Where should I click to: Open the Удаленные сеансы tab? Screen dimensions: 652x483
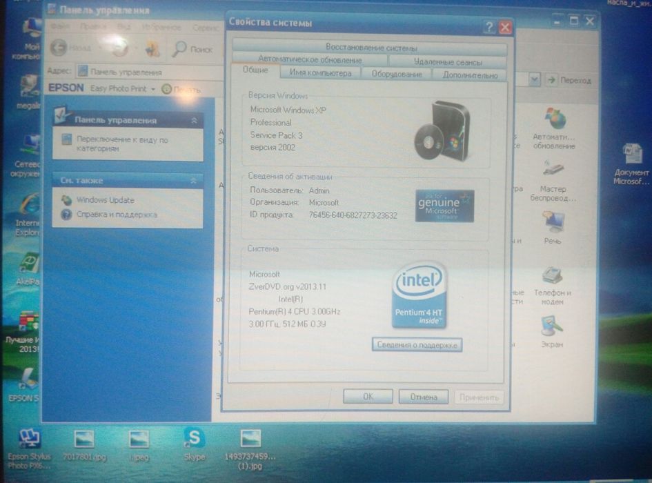tap(448, 62)
